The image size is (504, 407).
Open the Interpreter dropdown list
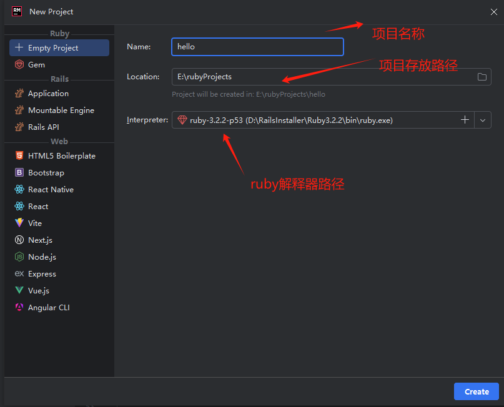tap(483, 119)
